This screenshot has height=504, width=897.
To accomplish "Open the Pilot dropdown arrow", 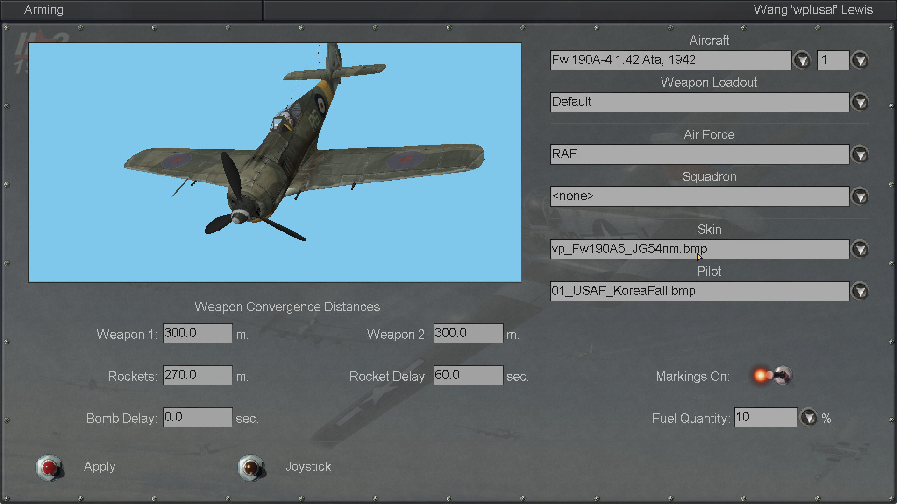I will pyautogui.click(x=860, y=291).
